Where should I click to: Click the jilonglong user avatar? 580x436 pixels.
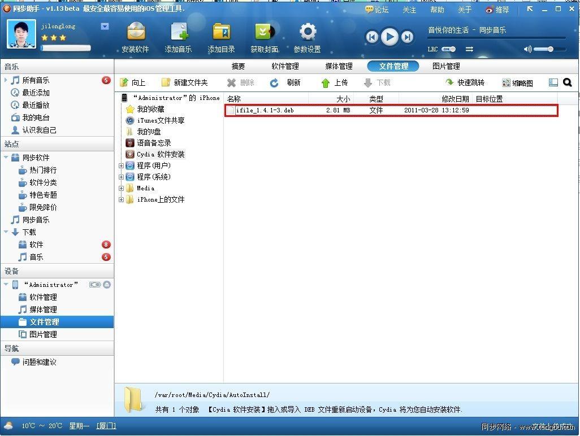pyautogui.click(x=21, y=34)
